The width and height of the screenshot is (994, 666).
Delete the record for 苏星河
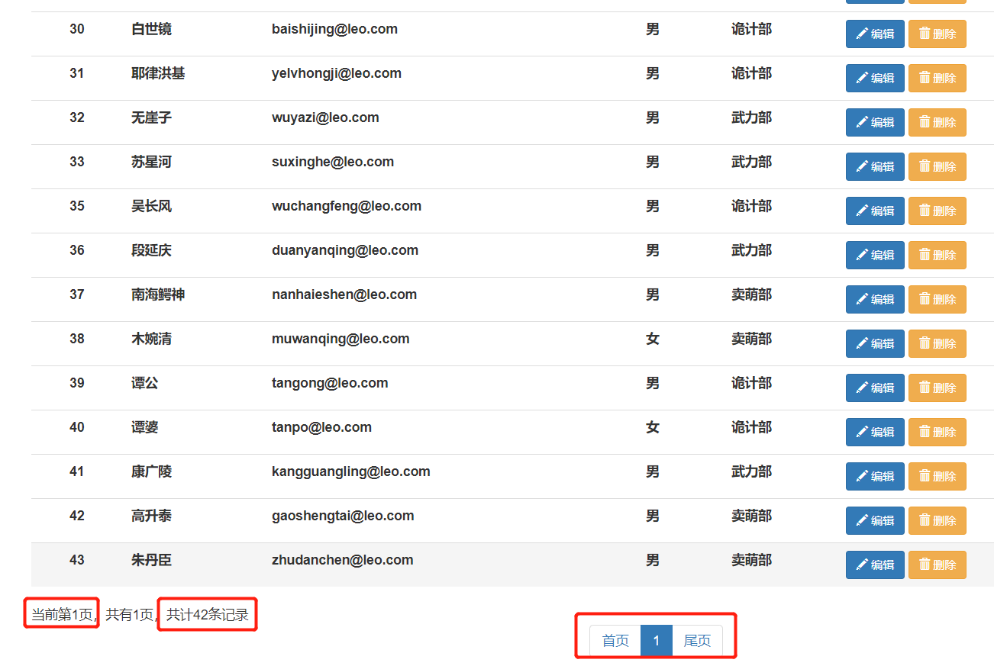coord(938,166)
